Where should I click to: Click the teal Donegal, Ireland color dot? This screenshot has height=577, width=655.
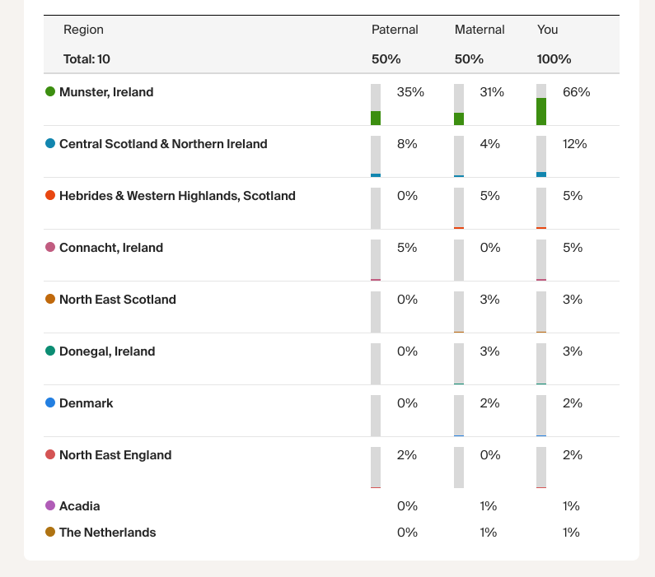tap(50, 351)
